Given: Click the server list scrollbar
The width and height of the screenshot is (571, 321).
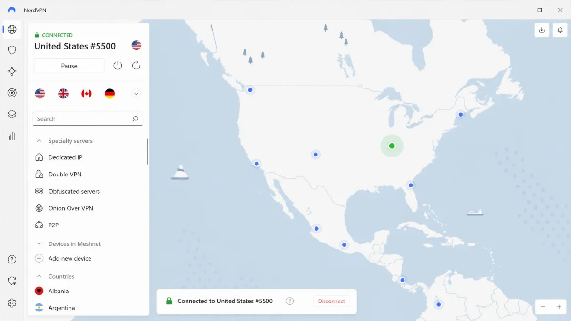Looking at the screenshot, I should (147, 151).
